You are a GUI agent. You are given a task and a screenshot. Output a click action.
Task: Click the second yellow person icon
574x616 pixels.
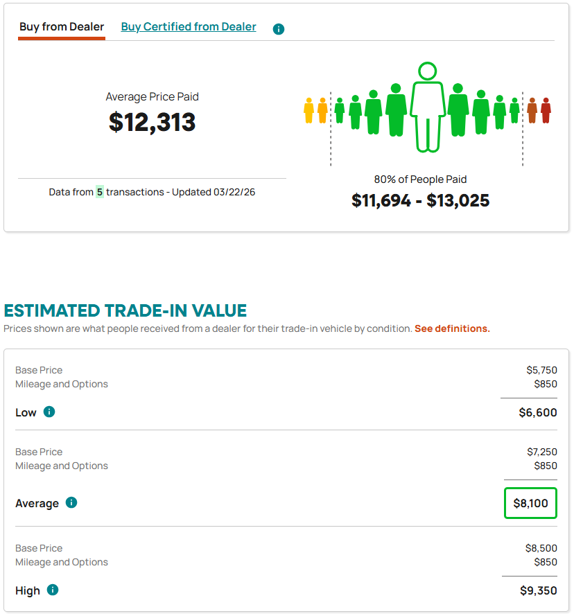[322, 110]
